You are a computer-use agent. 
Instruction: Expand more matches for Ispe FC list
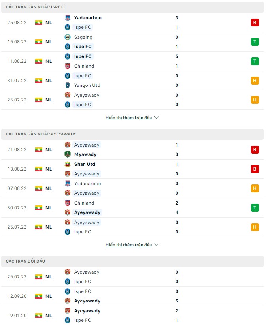pos(132,117)
